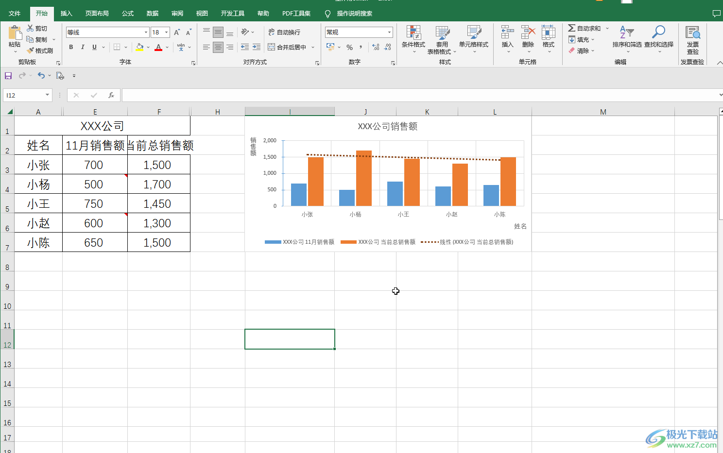Open the number format 常规 dropdown

389,33
